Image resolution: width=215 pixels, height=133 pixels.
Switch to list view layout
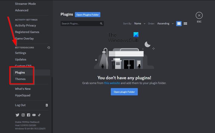click(x=179, y=24)
